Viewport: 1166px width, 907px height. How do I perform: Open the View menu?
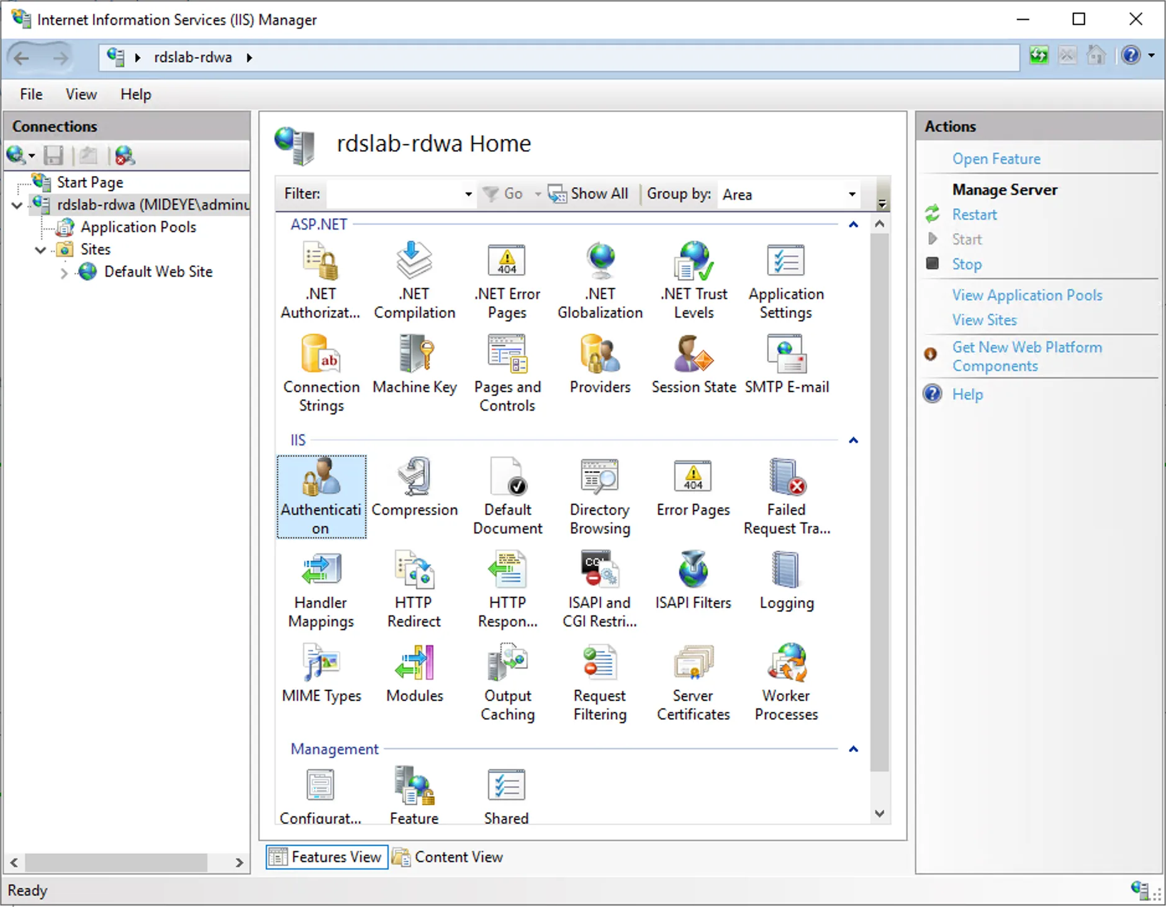click(x=81, y=94)
